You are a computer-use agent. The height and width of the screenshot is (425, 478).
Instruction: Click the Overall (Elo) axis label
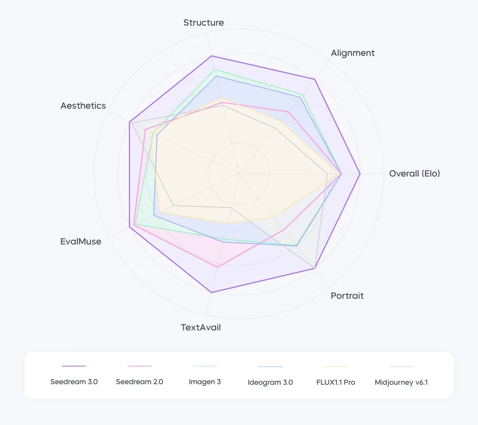pyautogui.click(x=415, y=173)
